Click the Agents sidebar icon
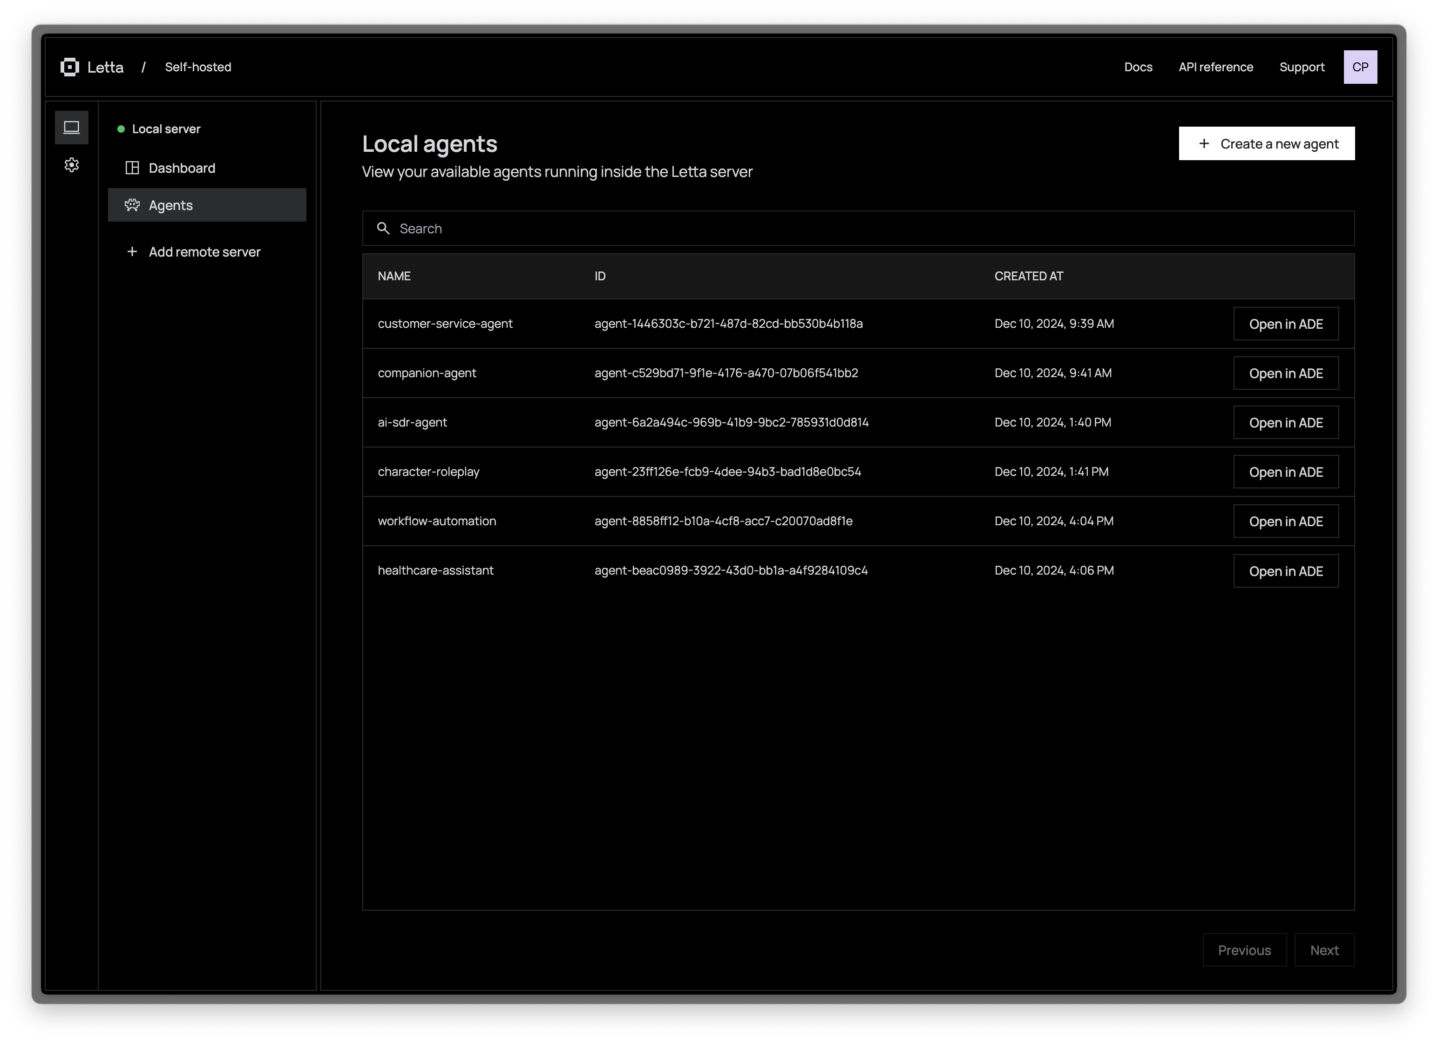The height and width of the screenshot is (1043, 1438). click(x=132, y=205)
